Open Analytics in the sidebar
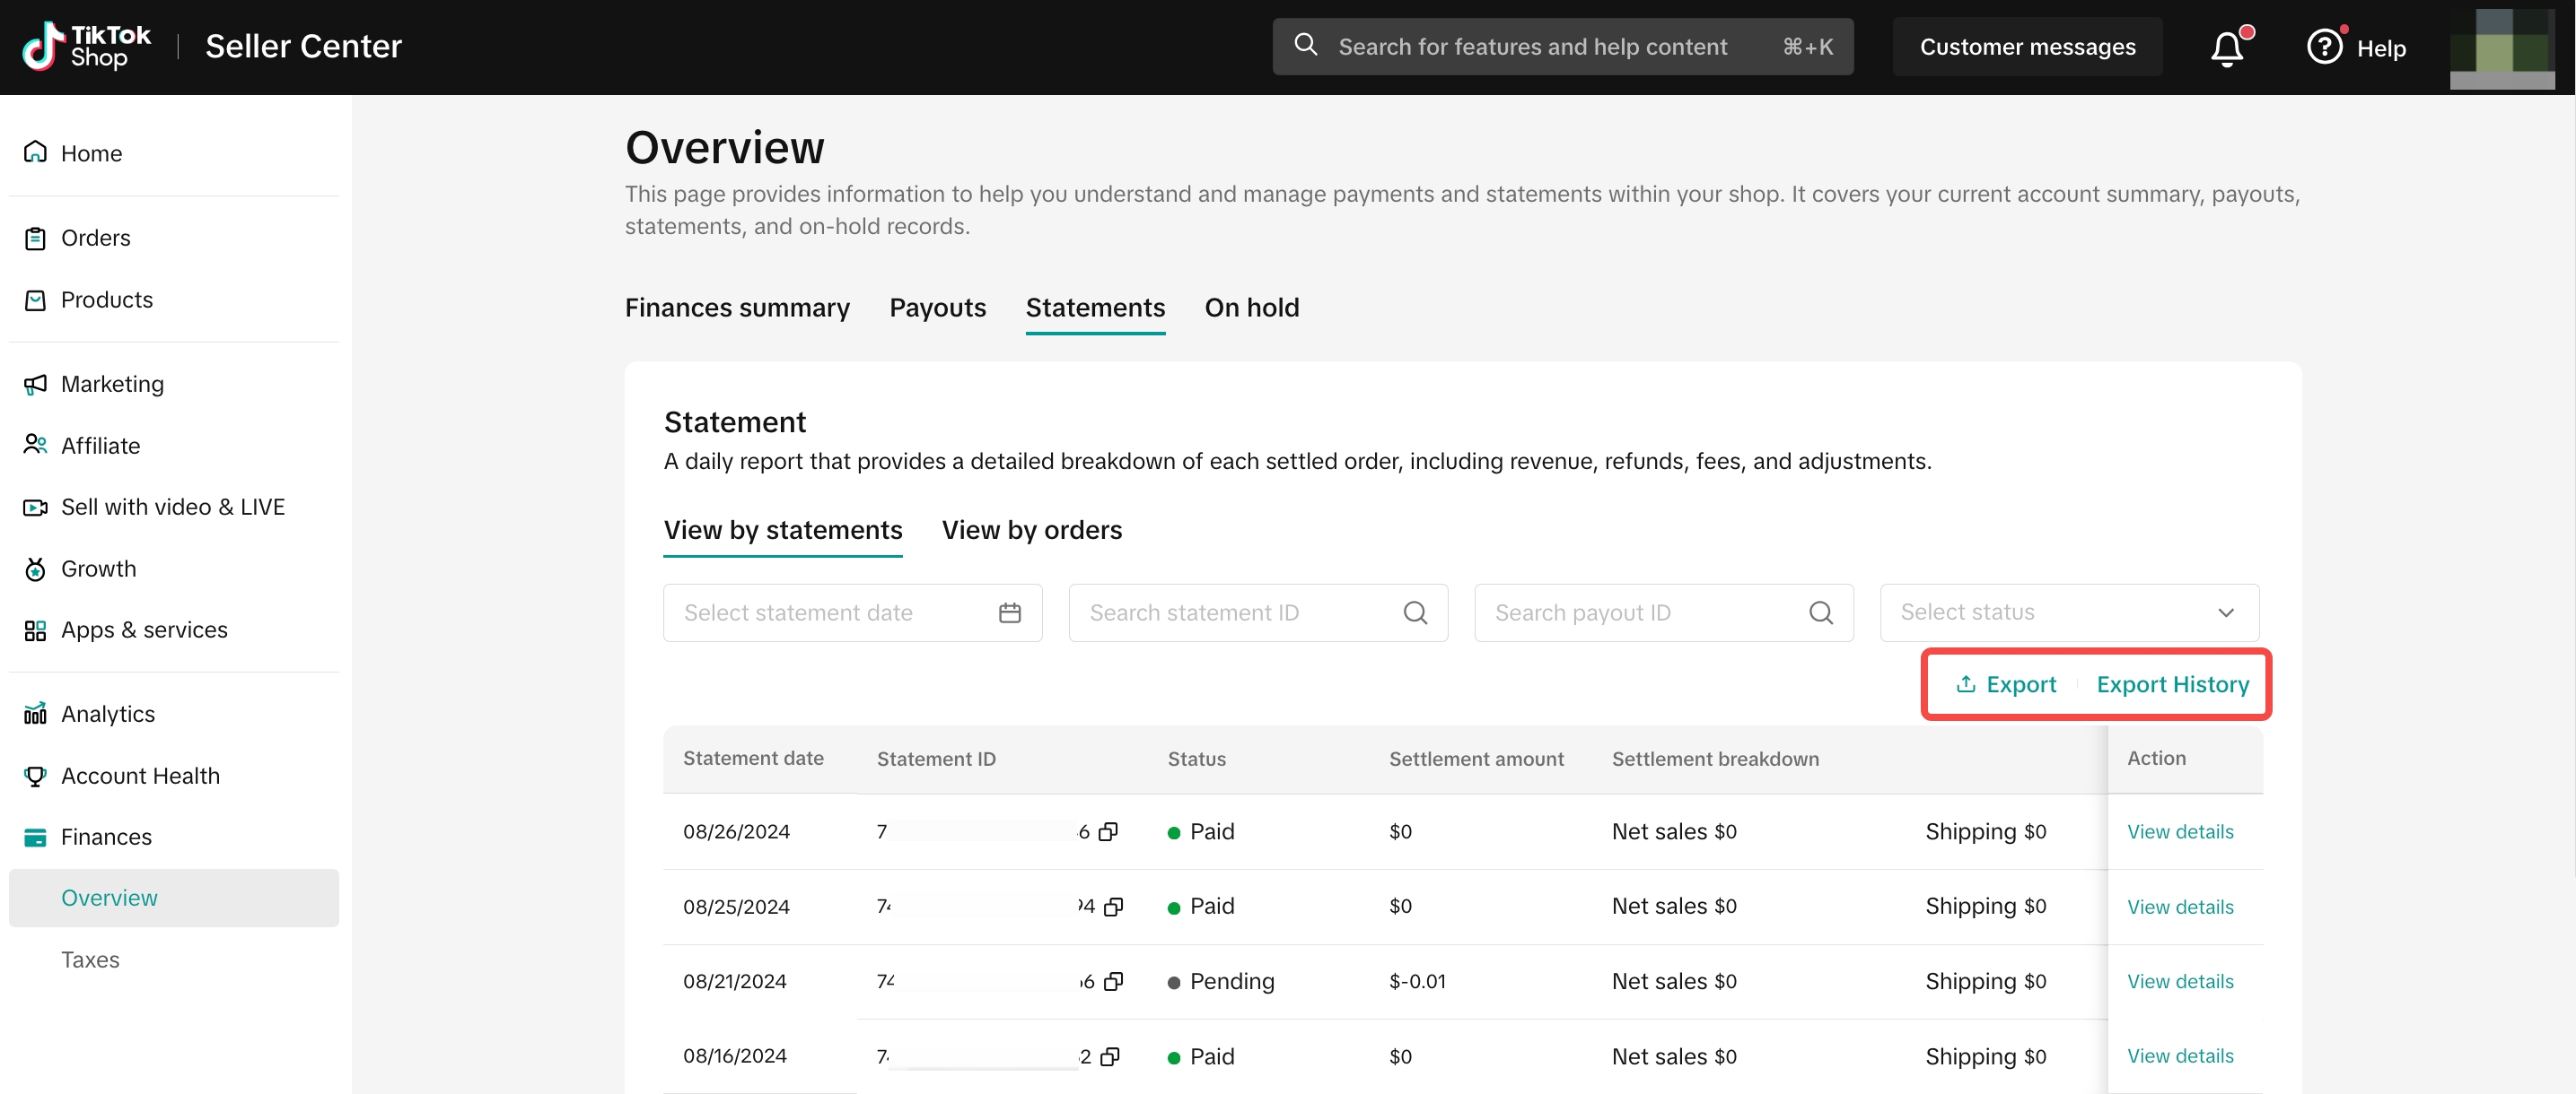This screenshot has width=2576, height=1094. (x=107, y=714)
